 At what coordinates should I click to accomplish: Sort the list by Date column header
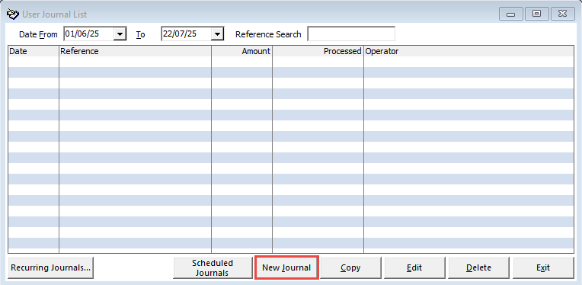coord(34,51)
